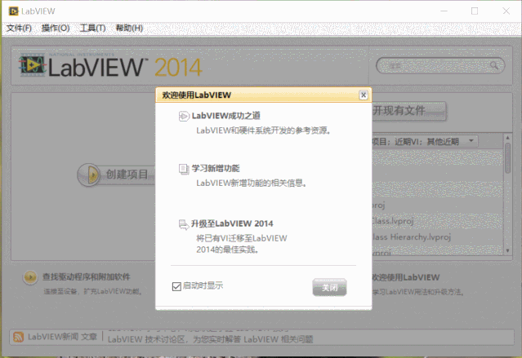Open the LabVIEW成功之道 link

[225, 116]
